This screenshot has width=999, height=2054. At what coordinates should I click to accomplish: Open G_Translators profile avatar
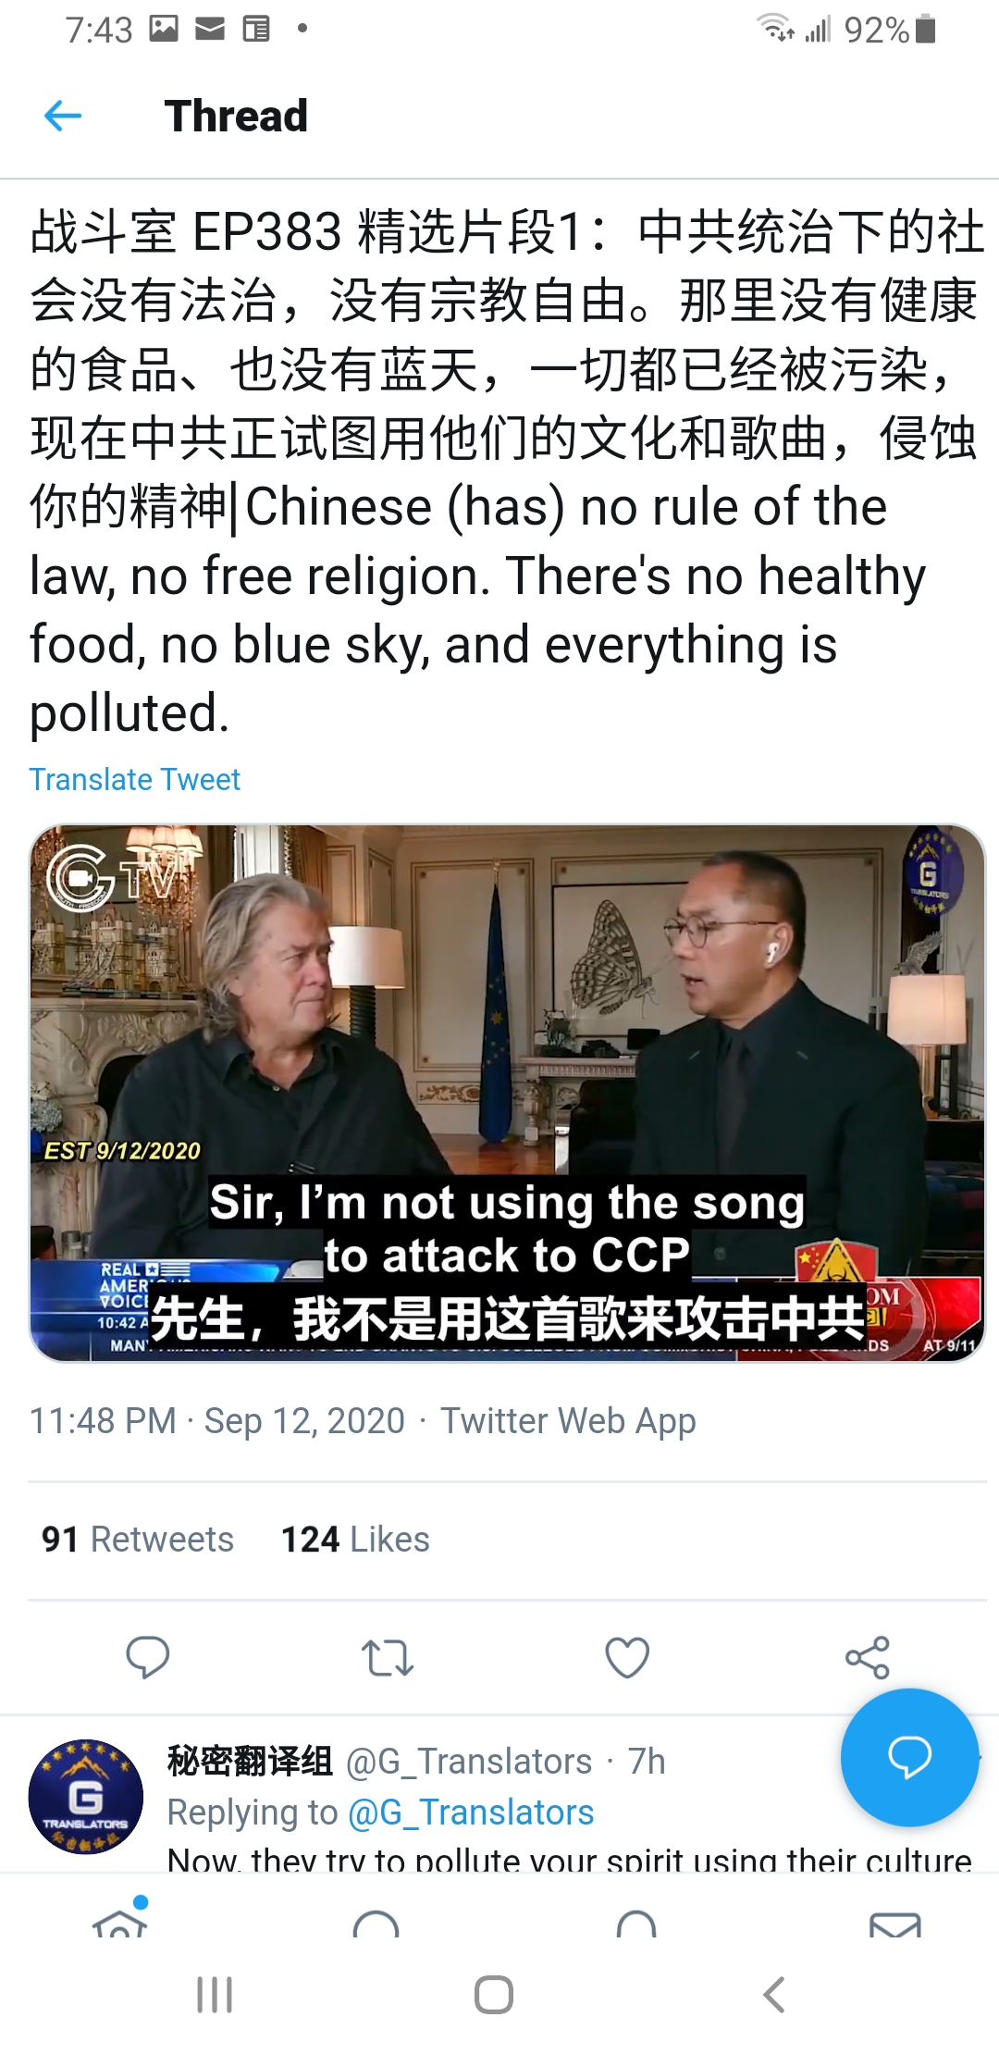pos(85,1797)
